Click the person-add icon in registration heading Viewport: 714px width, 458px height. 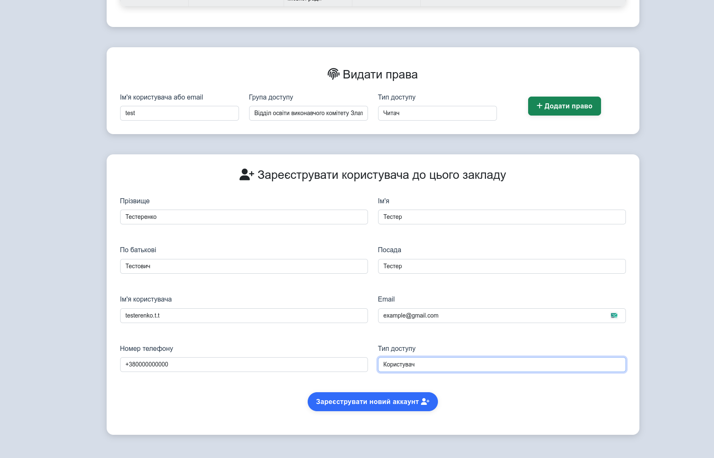coord(247,175)
